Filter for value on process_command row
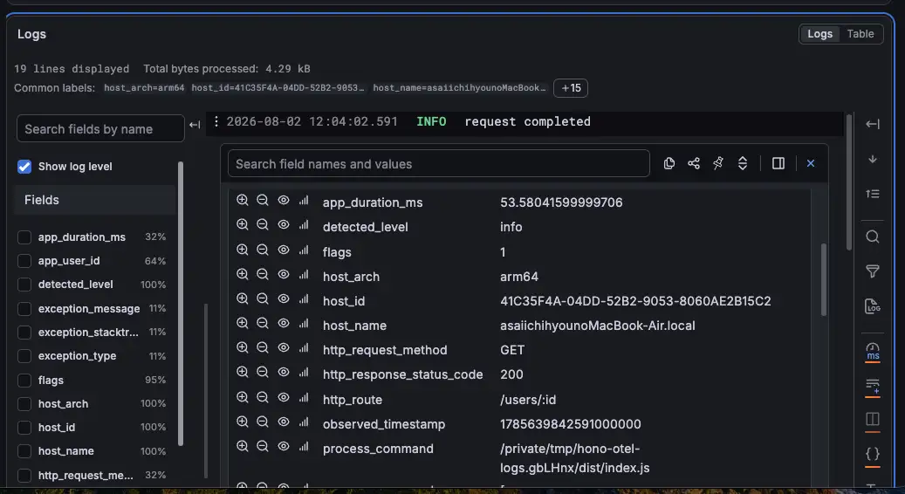905x494 pixels. click(x=243, y=446)
